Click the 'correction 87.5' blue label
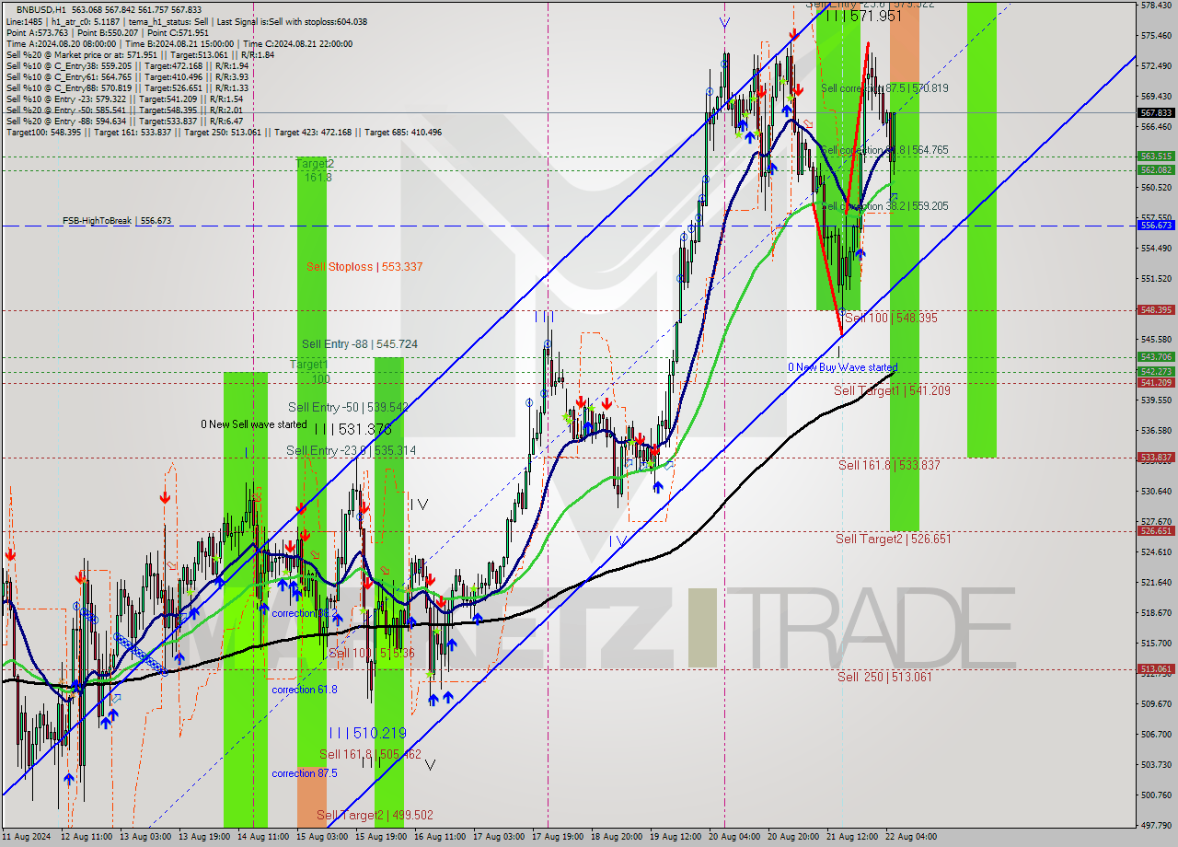 (x=304, y=773)
